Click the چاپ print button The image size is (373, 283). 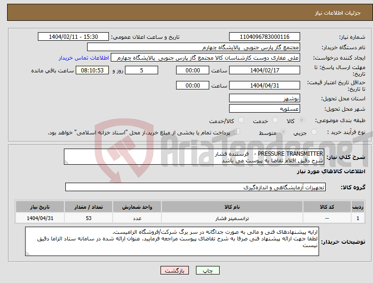click(x=208, y=270)
